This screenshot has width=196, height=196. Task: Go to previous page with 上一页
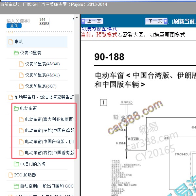(x=92, y=21)
